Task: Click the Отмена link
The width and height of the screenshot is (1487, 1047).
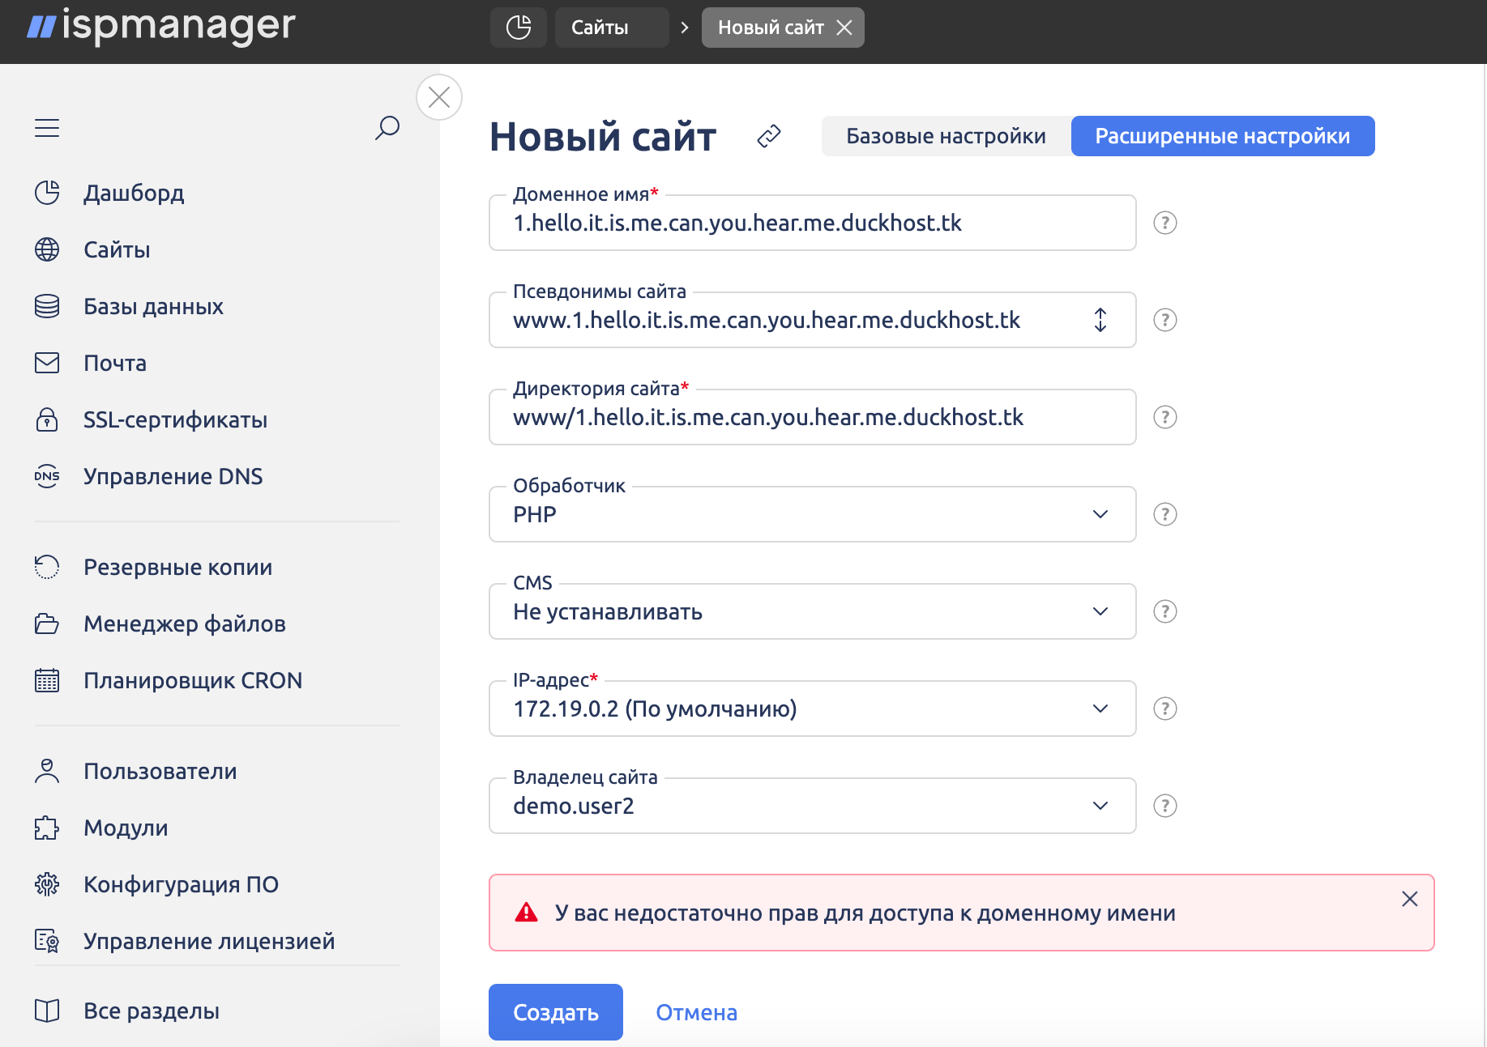Action: click(x=696, y=1012)
